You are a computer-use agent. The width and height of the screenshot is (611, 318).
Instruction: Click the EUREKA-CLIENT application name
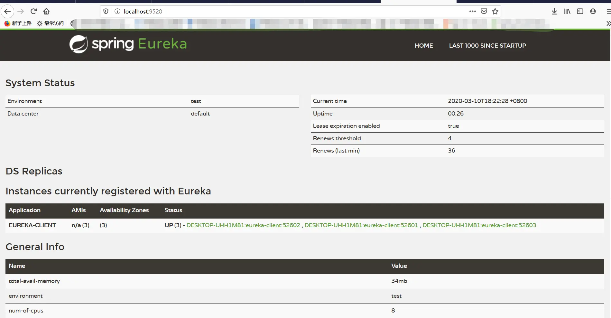(x=32, y=225)
